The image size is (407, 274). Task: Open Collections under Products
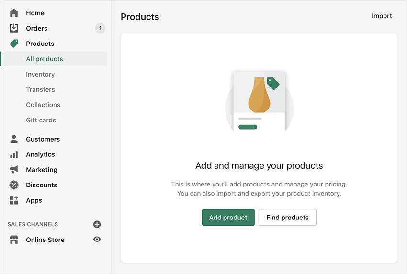point(43,105)
